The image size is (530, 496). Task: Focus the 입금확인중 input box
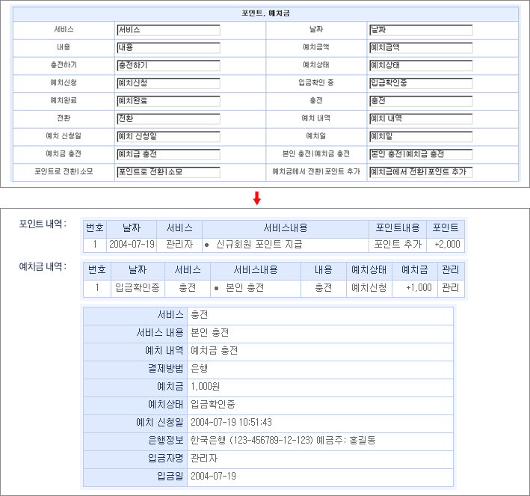[421, 83]
